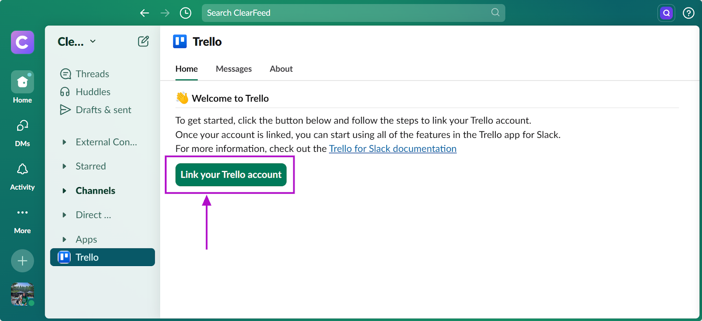Go forward with the right arrow
The image size is (702, 321).
[165, 13]
